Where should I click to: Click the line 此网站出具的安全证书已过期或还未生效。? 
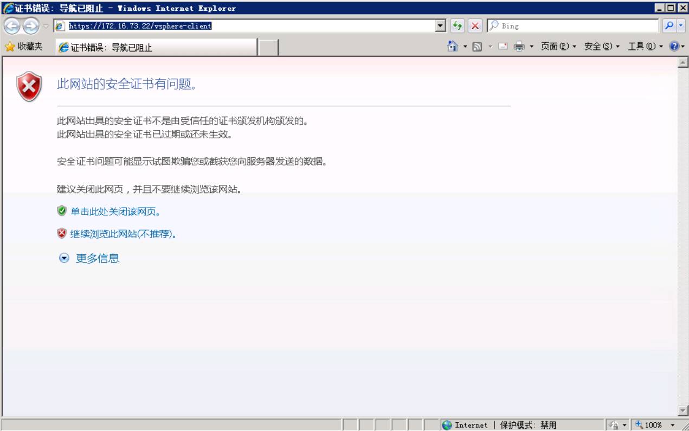(145, 134)
